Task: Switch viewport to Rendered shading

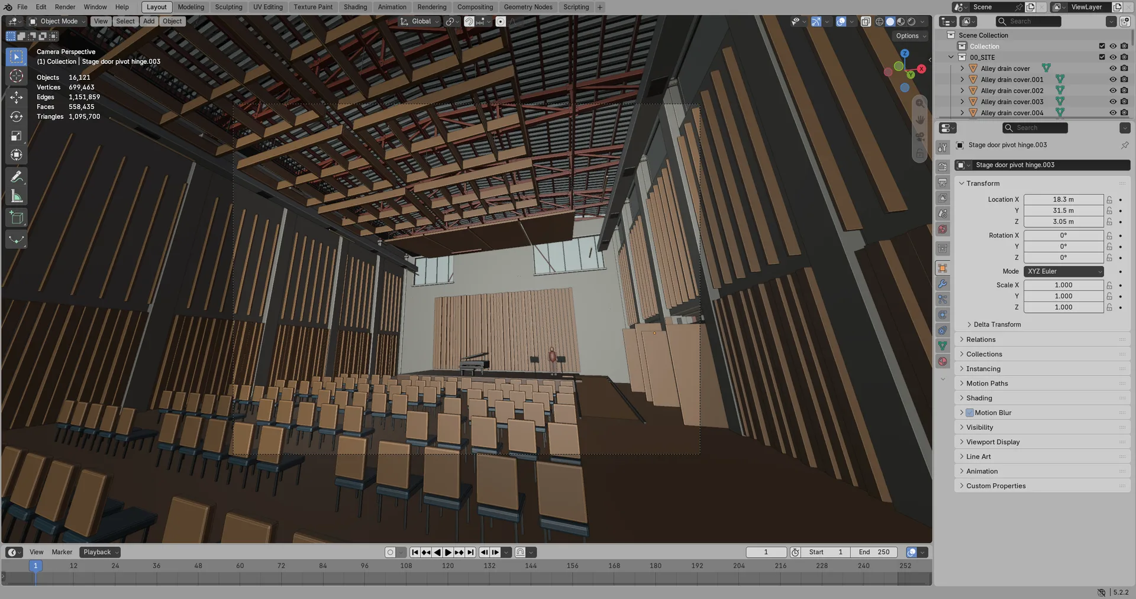Action: pos(912,21)
